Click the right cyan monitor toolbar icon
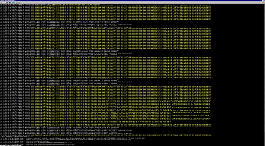This screenshot has height=146, width=265. 14,3
